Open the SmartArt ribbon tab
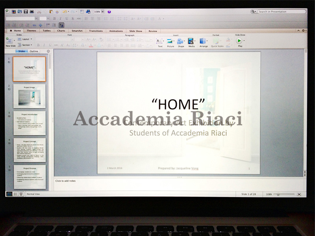The width and height of the screenshot is (315, 236). (77, 31)
